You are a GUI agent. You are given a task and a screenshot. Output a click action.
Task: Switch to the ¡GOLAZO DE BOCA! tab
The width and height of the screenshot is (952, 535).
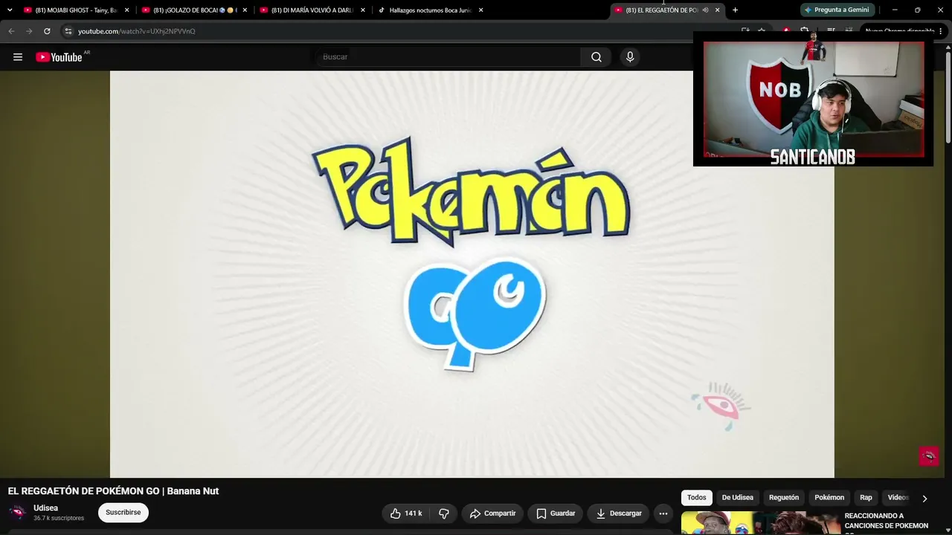[x=194, y=10]
